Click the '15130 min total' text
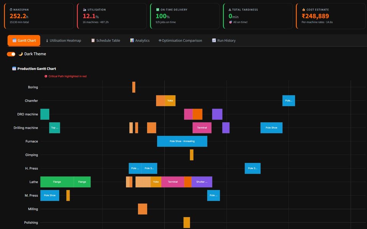Viewport: 367px width, 229px height. (19, 22)
